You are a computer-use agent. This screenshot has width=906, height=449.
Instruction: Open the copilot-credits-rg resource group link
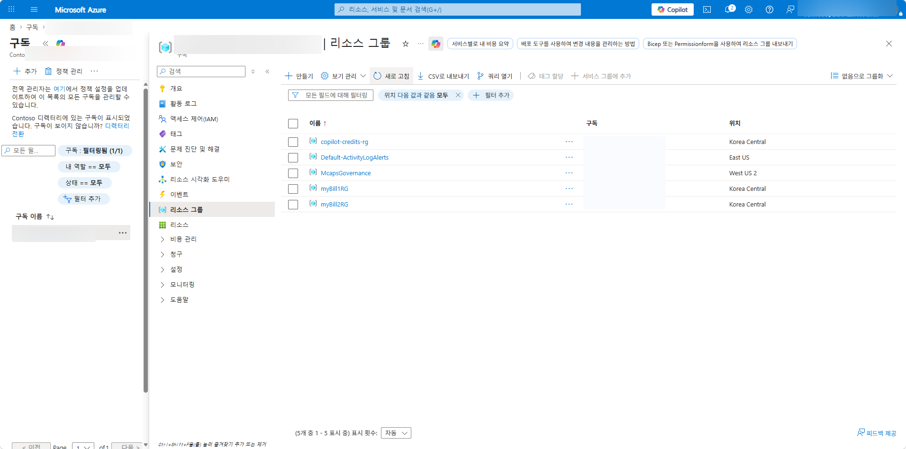click(344, 142)
